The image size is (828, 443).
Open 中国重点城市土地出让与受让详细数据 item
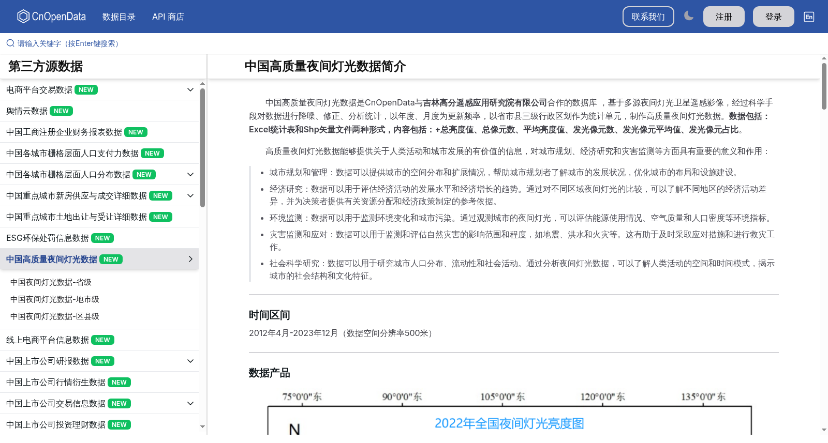[99, 217]
